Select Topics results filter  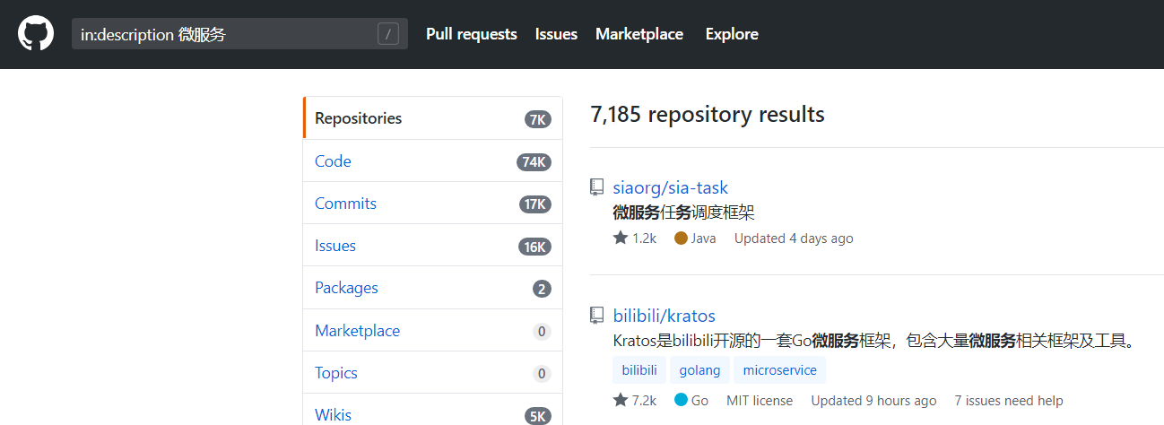click(x=433, y=373)
